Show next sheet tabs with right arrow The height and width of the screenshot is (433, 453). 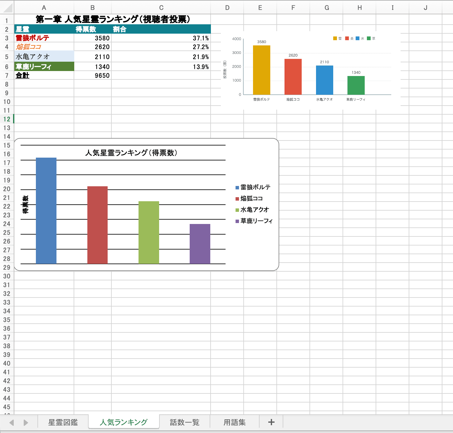26,422
